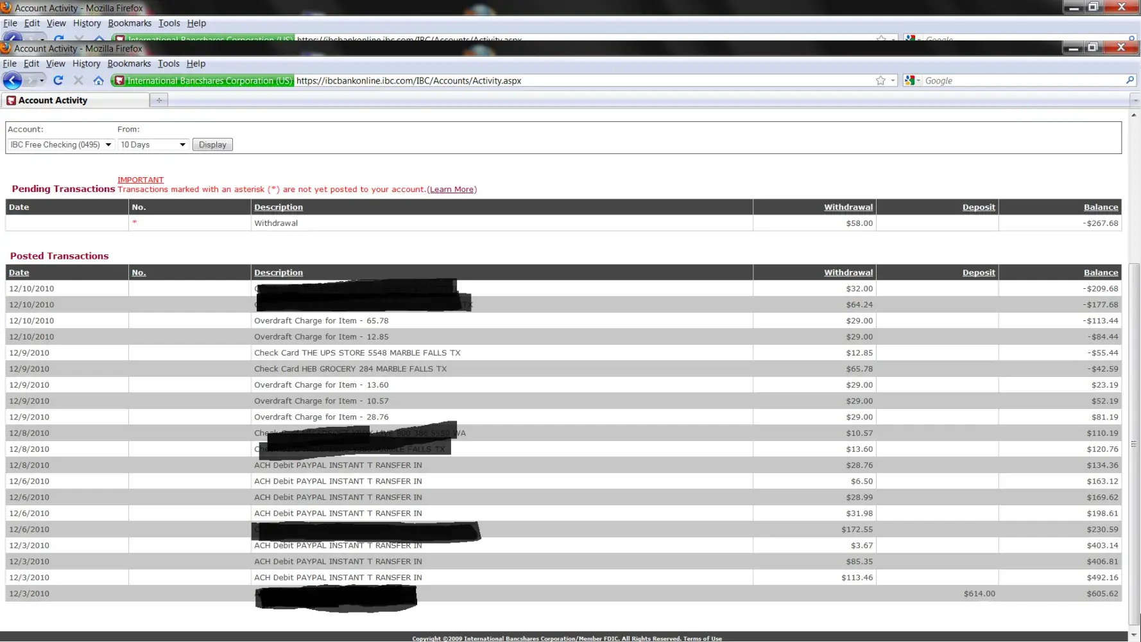This screenshot has width=1141, height=642.
Task: Click the magnifier icon in Google search box
Action: (1130, 80)
